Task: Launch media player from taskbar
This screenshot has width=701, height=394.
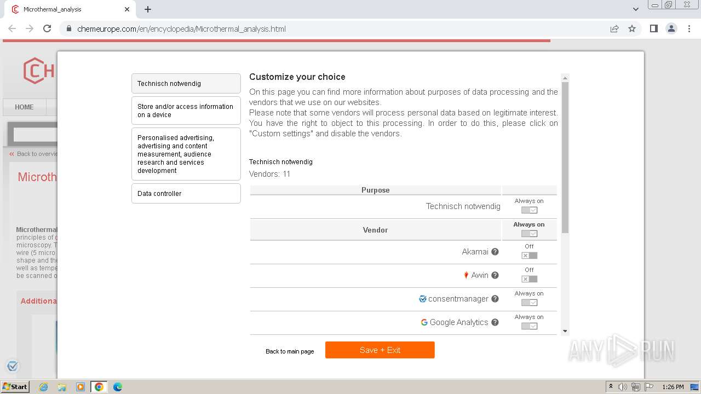Action: [81, 387]
